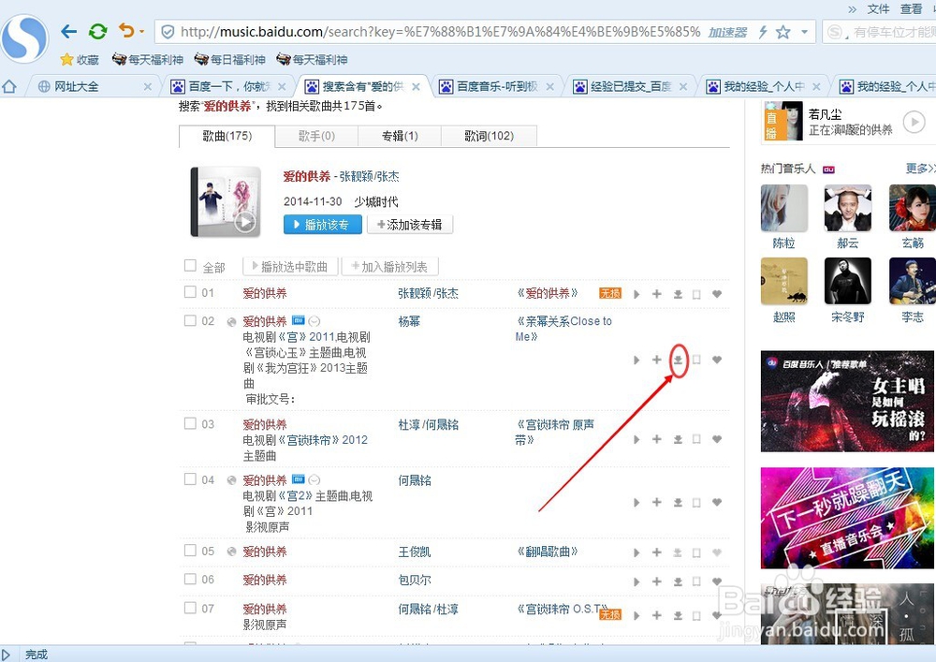Check the box for song 02
This screenshot has height=662, width=936.
click(190, 320)
